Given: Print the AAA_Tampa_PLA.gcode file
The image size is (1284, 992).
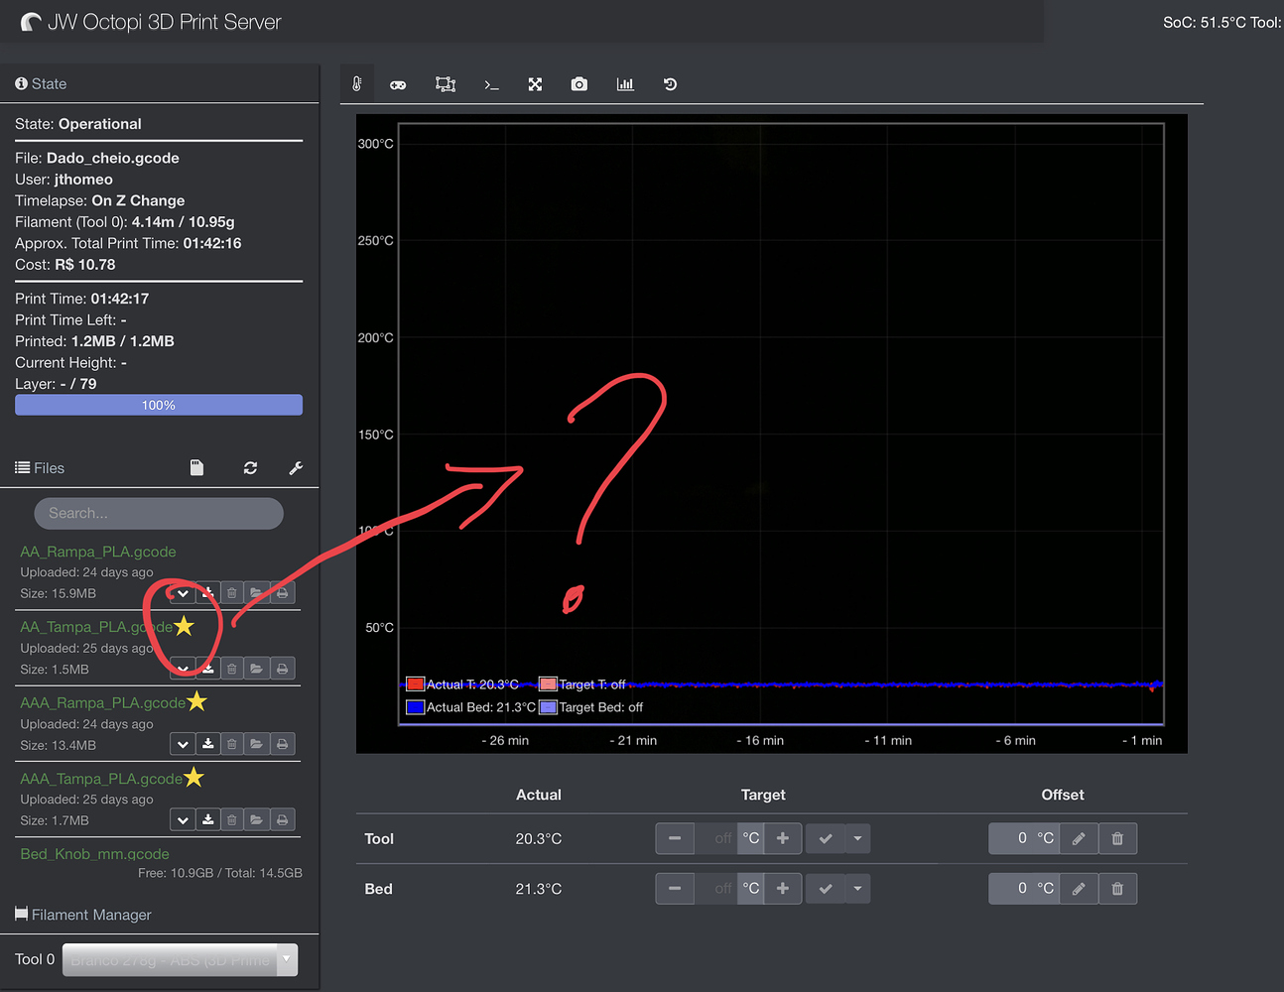Looking at the screenshot, I should [x=283, y=820].
